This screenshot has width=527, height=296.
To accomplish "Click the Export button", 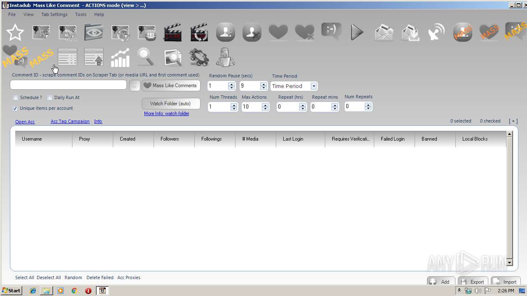I will (x=473, y=282).
